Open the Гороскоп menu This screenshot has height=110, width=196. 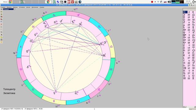click(3, 7)
